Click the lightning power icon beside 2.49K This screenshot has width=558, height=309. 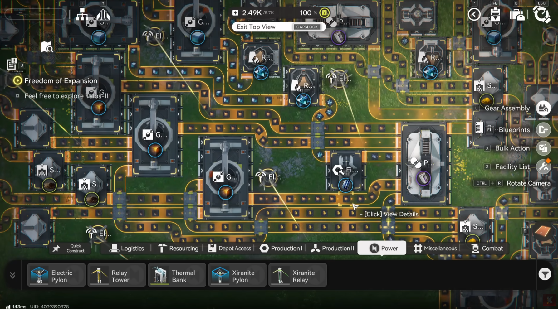(235, 13)
